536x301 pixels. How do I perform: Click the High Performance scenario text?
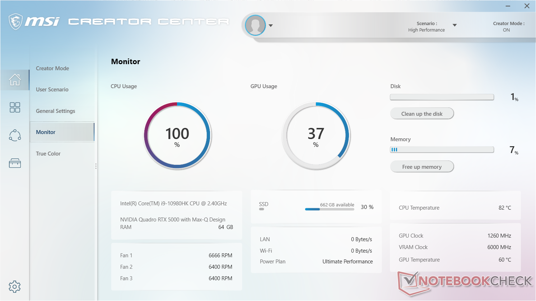coord(427,30)
